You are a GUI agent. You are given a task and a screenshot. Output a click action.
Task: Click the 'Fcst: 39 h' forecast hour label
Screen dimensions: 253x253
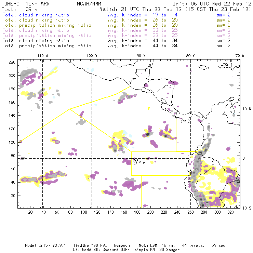(x=19, y=9)
